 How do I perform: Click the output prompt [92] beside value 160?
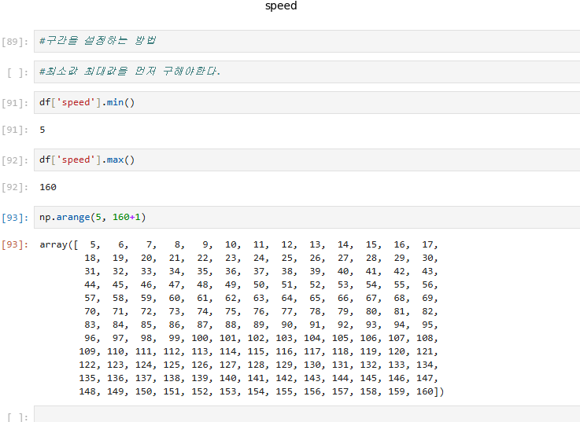click(15, 187)
